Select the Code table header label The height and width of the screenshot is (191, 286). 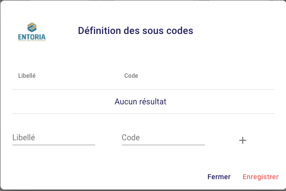131,76
